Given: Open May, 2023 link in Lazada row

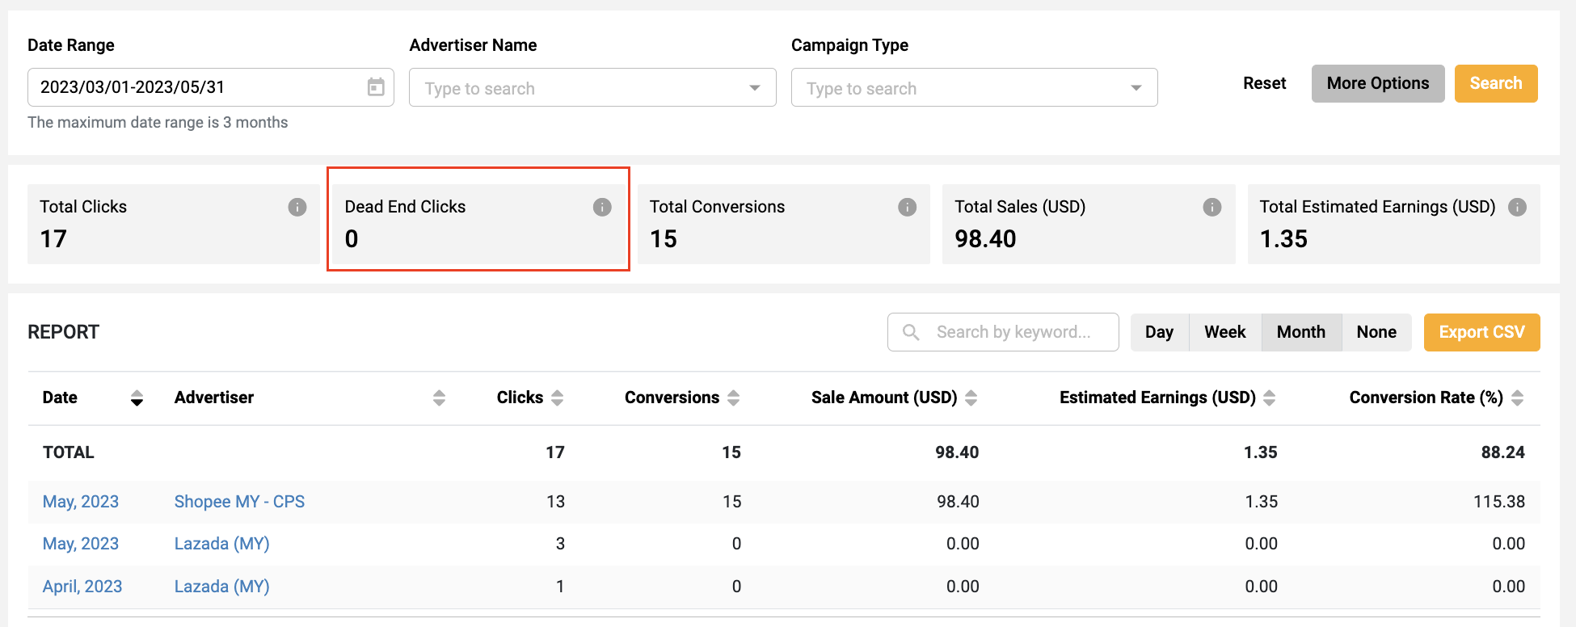Looking at the screenshot, I should (x=81, y=544).
